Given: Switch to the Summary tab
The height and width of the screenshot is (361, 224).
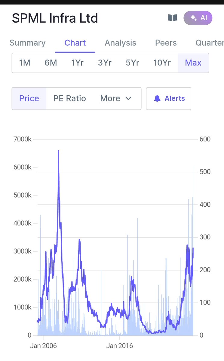Looking at the screenshot, I should click(x=27, y=43).
